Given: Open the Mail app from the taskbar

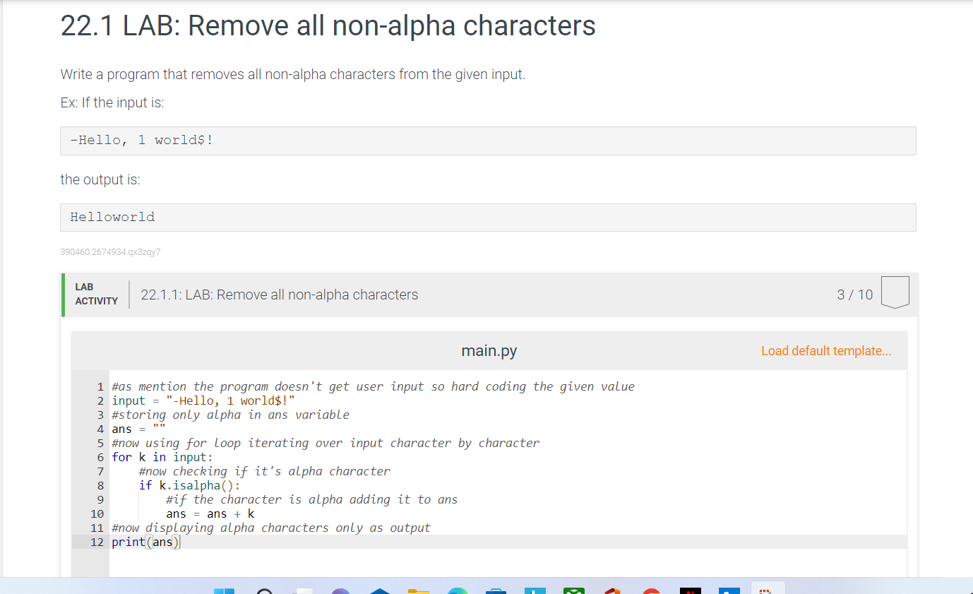Looking at the screenshot, I should (x=573, y=590).
